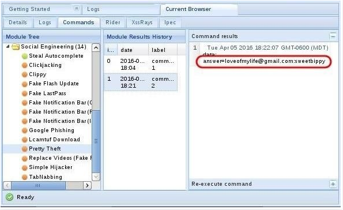This screenshot has height=210, width=343.
Task: Select the Clippy module
Action: point(37,74)
